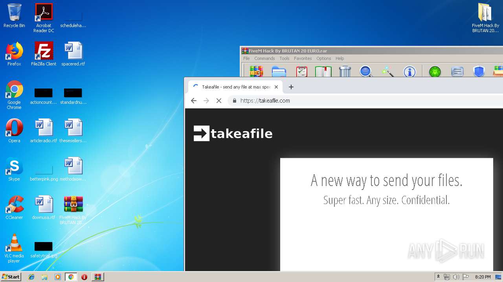The width and height of the screenshot is (503, 282).
Task: Click the Wizard wand icon in WinRAR
Action: point(387,71)
